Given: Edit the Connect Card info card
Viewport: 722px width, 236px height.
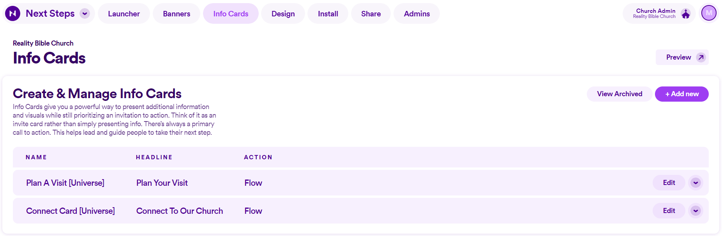Looking at the screenshot, I should click(669, 211).
